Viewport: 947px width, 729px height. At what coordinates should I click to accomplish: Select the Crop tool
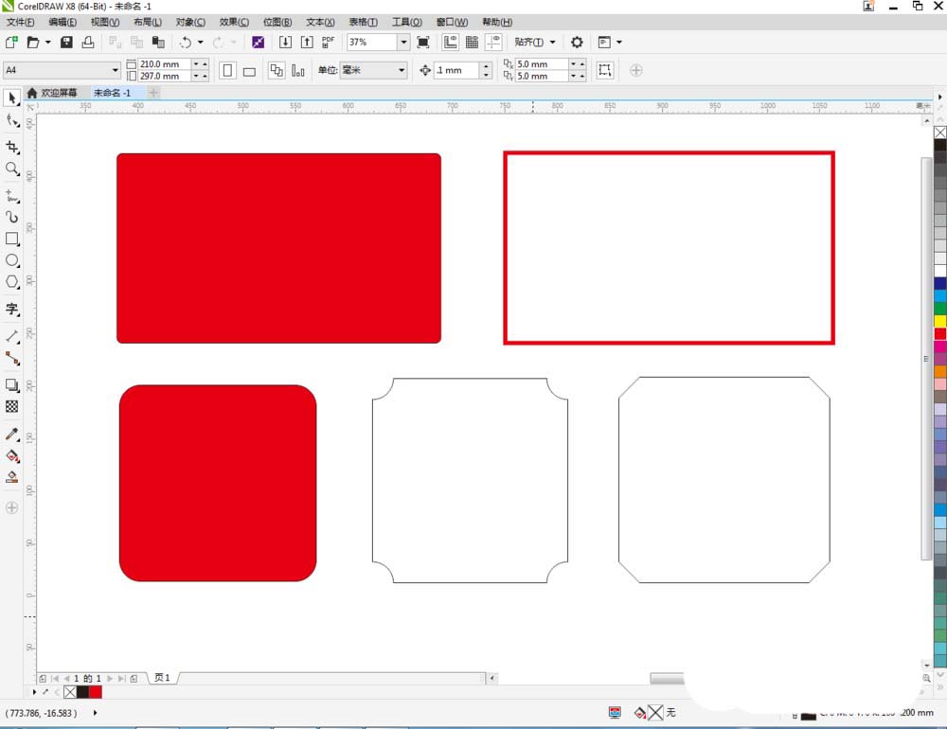click(12, 147)
